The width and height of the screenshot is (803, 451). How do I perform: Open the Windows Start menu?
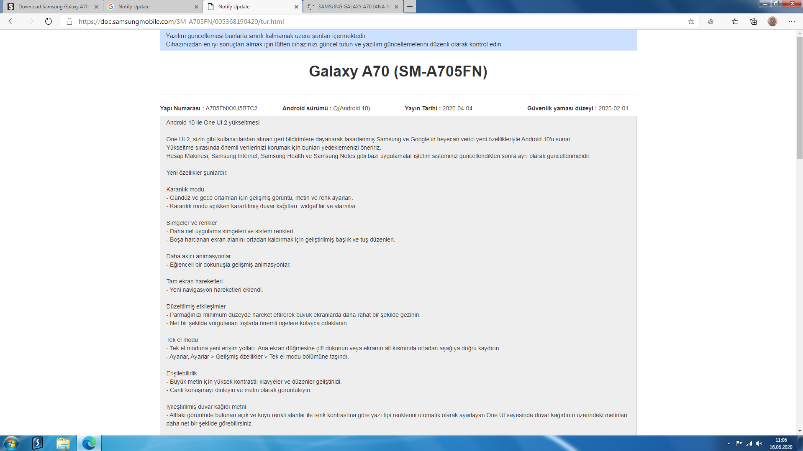point(11,443)
